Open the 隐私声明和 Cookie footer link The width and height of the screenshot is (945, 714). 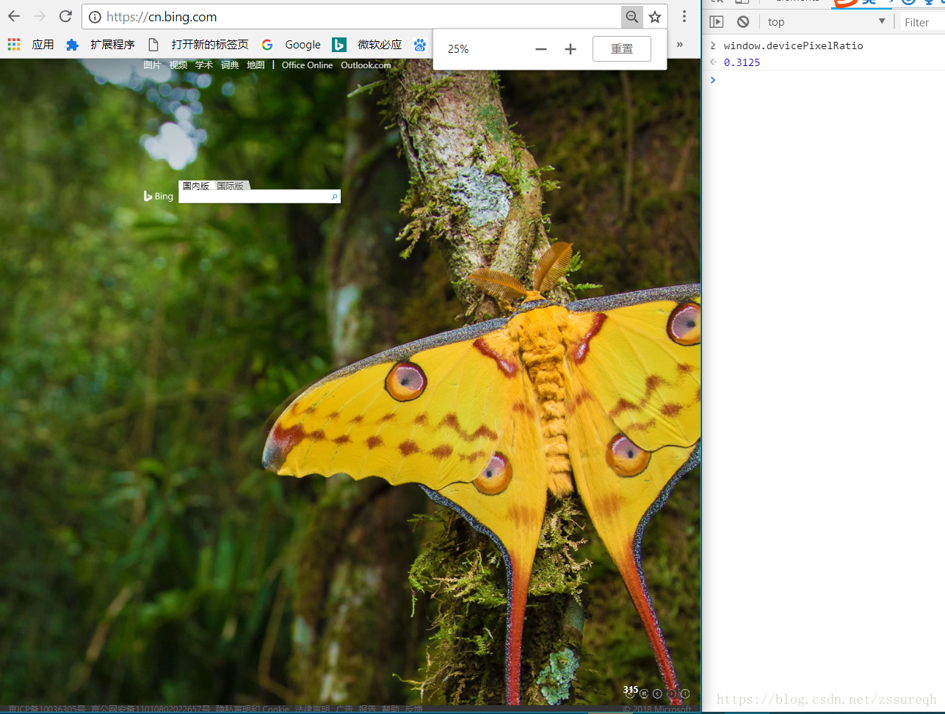click(x=252, y=710)
